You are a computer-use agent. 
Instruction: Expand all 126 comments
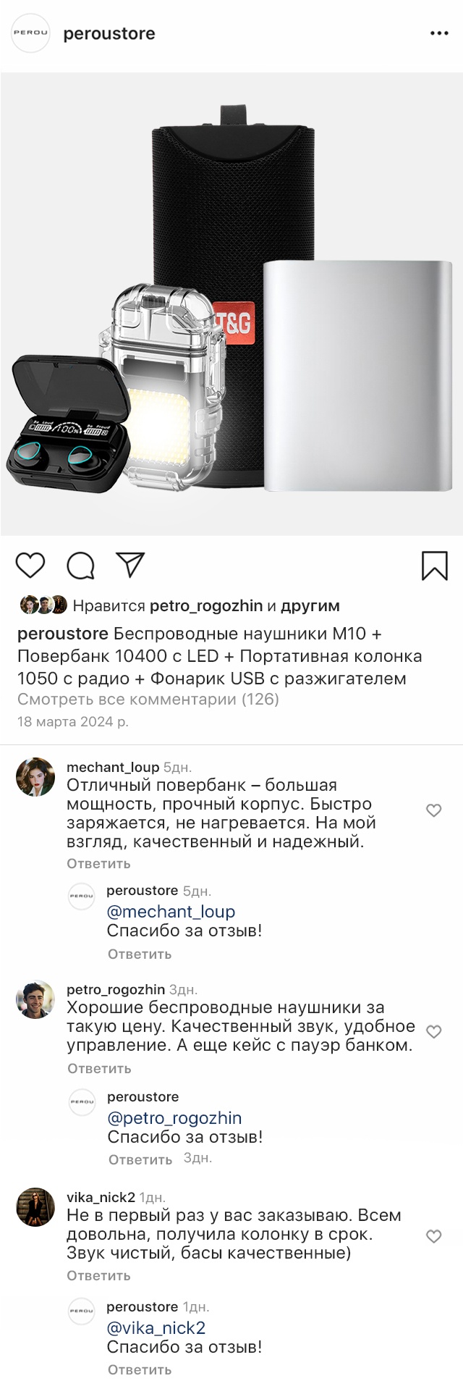148,700
